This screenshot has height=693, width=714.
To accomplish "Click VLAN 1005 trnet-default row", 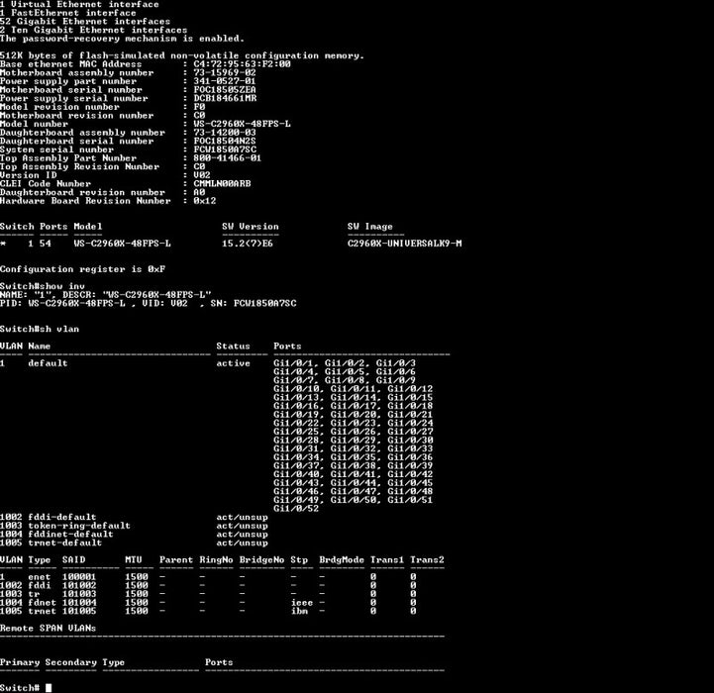I will pyautogui.click(x=134, y=544).
